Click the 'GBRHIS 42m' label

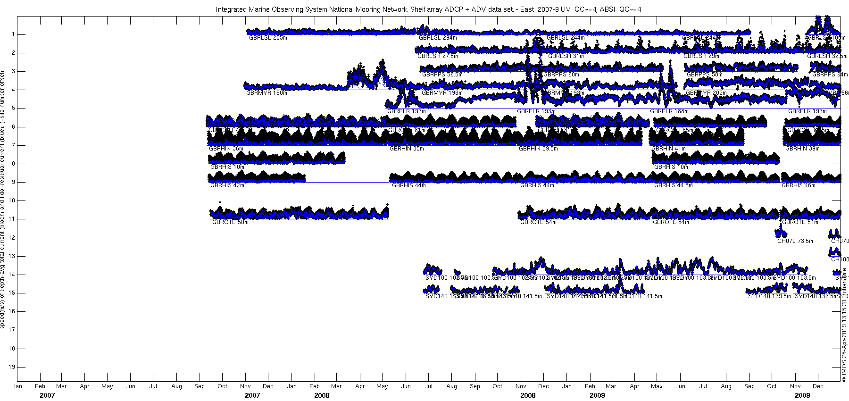tap(227, 185)
